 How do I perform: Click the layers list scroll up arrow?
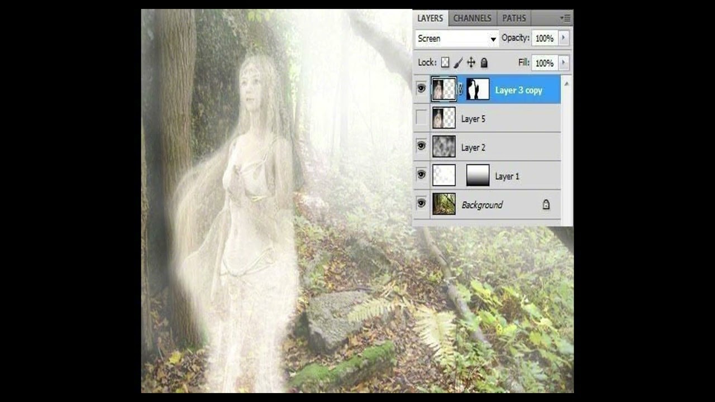pos(566,84)
